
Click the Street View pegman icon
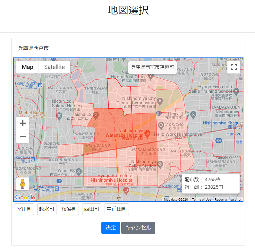pos(23,184)
